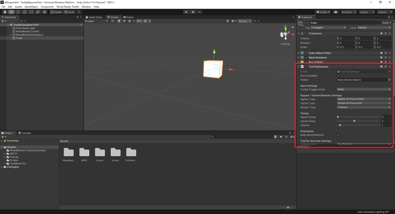Expand MixedRealityPlayspace in Hierarchy
The width and height of the screenshot is (395, 214).
pyautogui.click(x=11, y=35)
